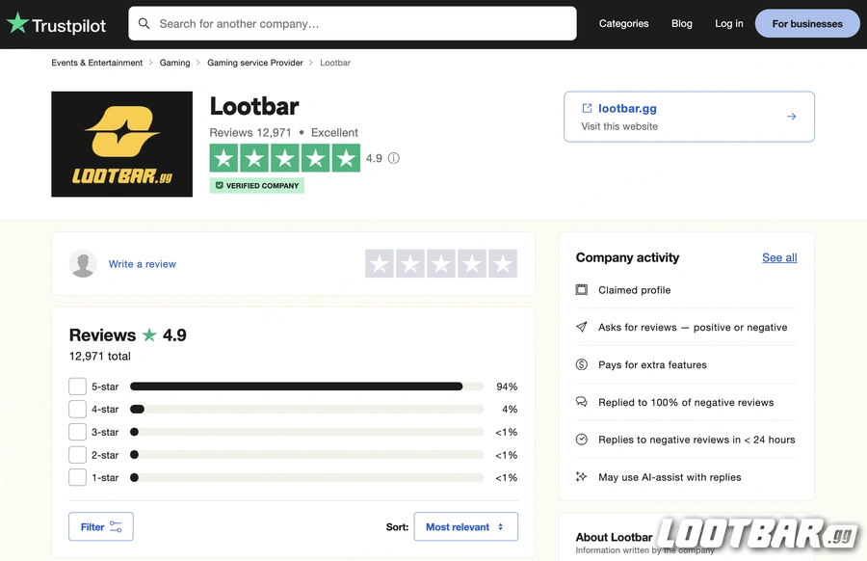Check the 5-star filter checkbox

77,387
